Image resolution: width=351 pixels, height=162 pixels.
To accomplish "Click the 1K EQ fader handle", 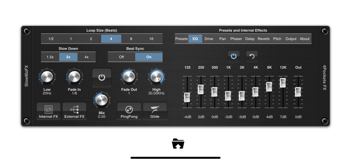I will click(x=228, y=96).
